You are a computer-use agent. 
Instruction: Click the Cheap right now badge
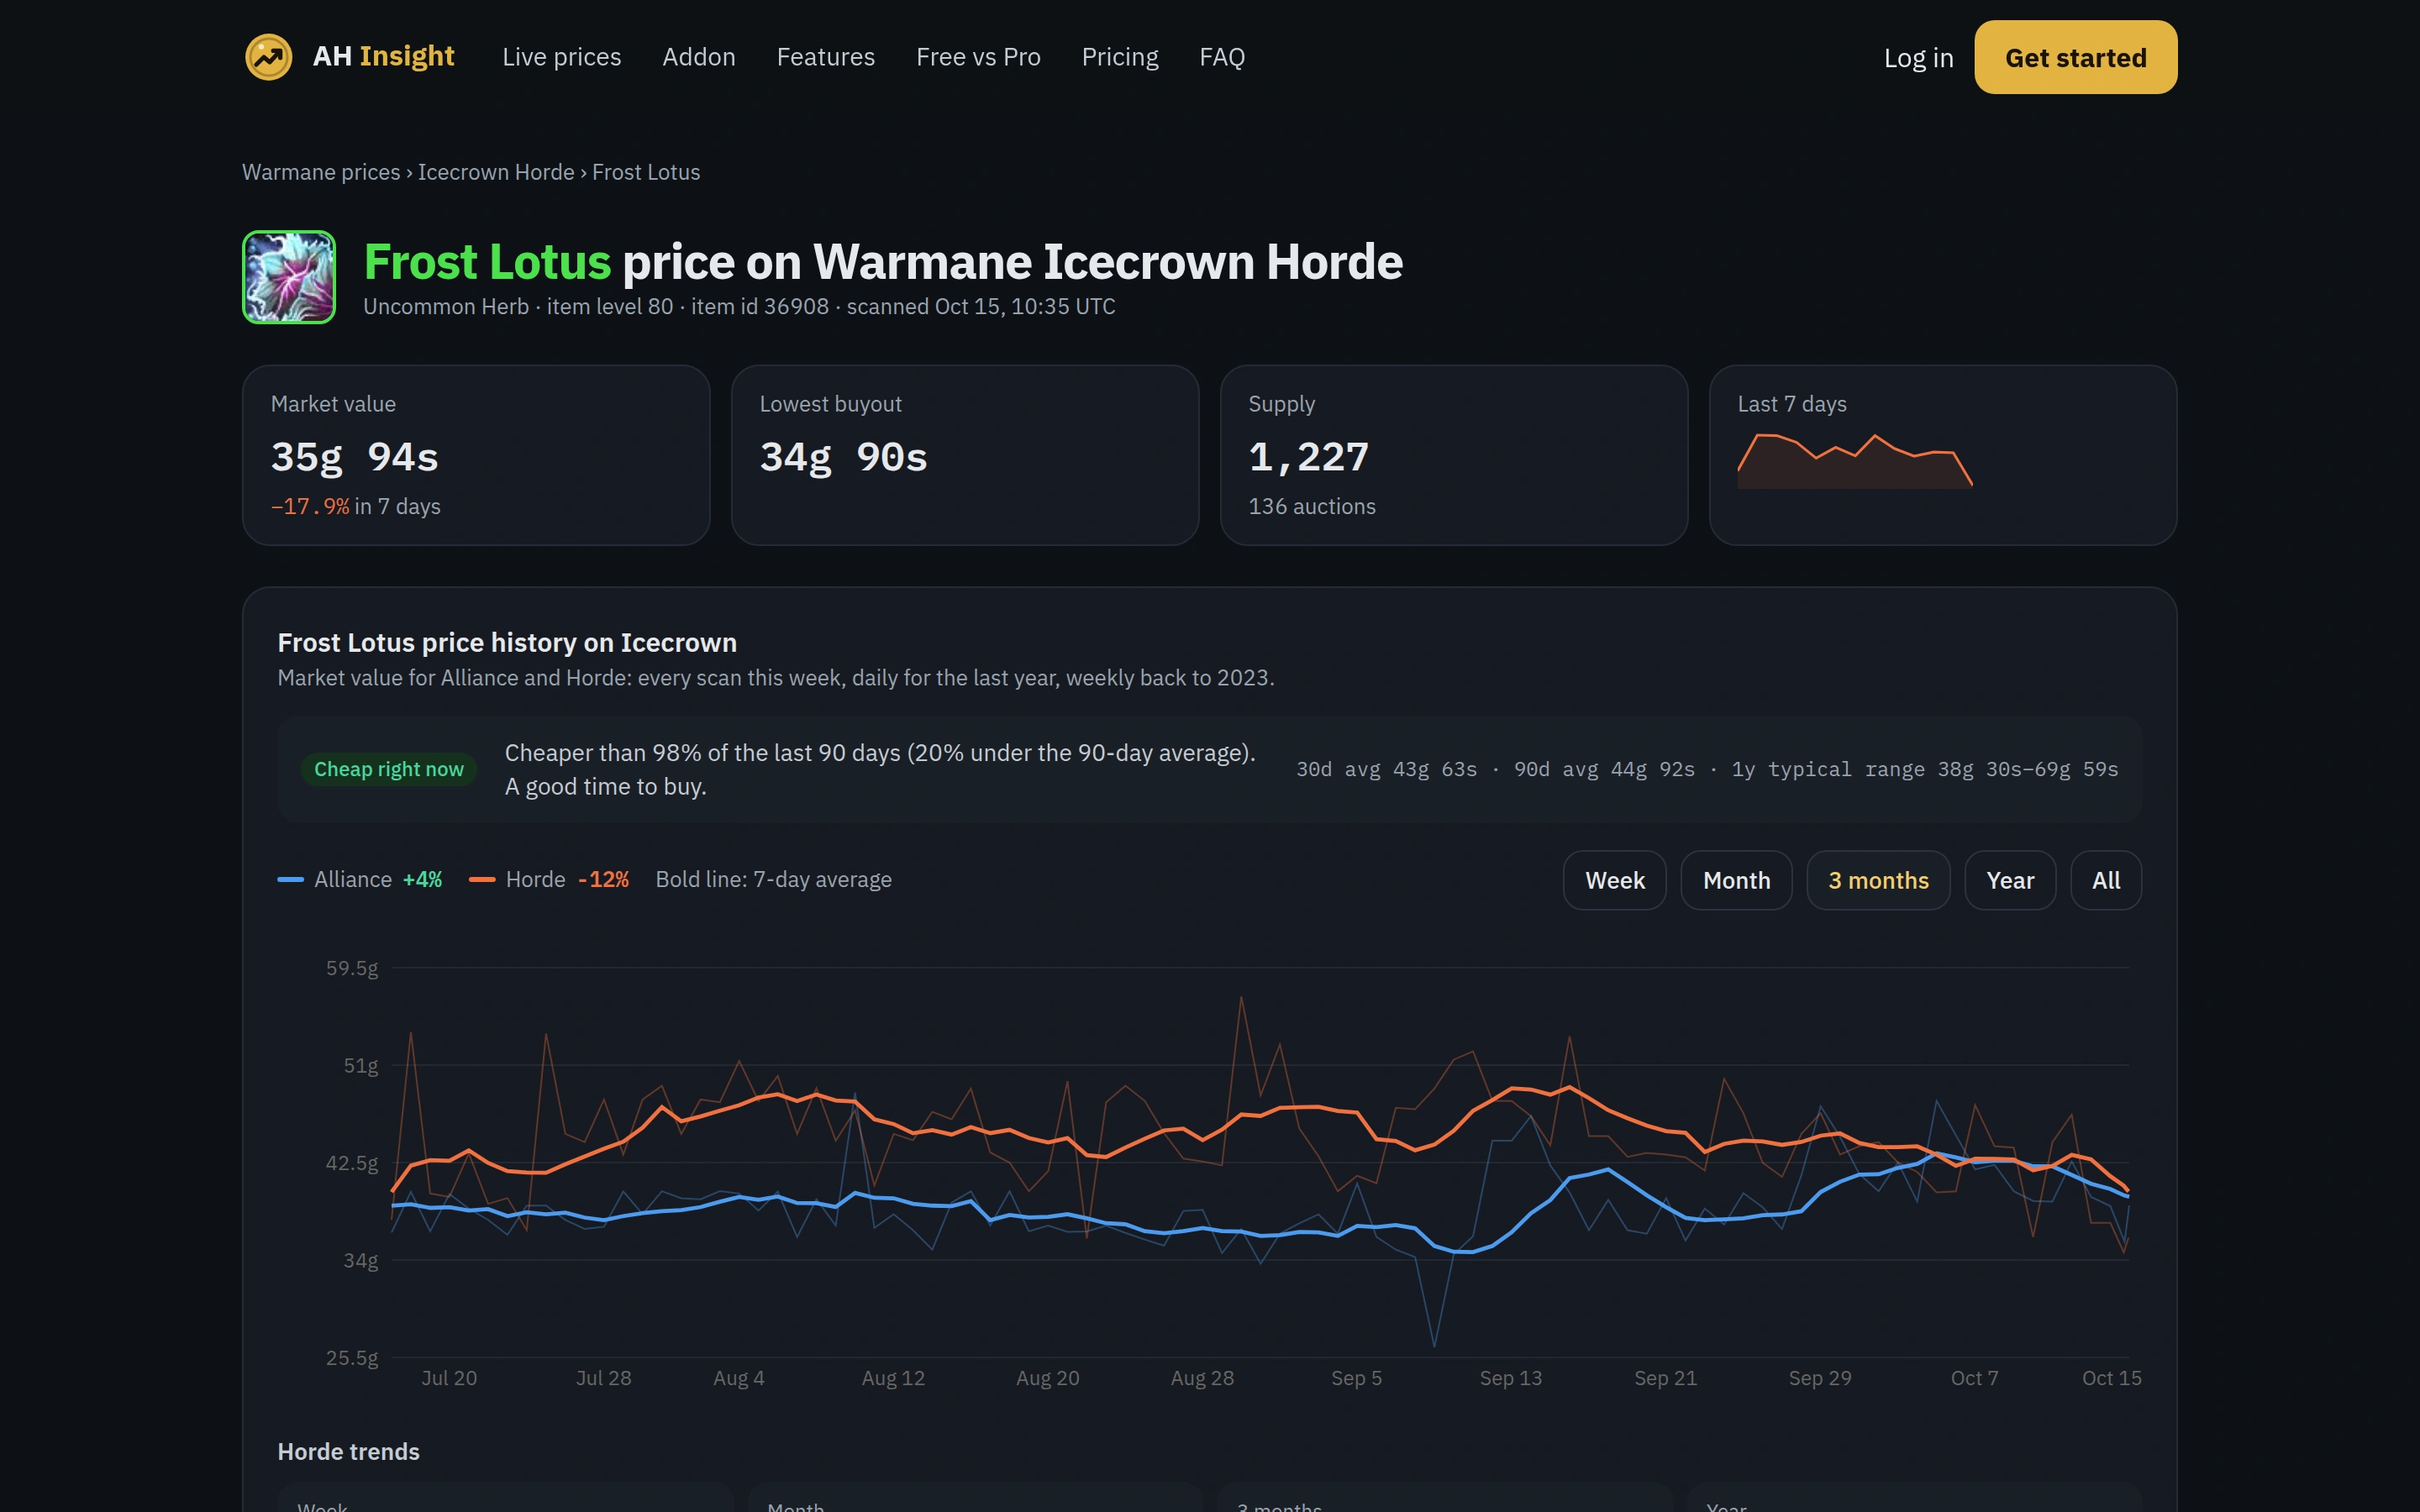tap(389, 769)
